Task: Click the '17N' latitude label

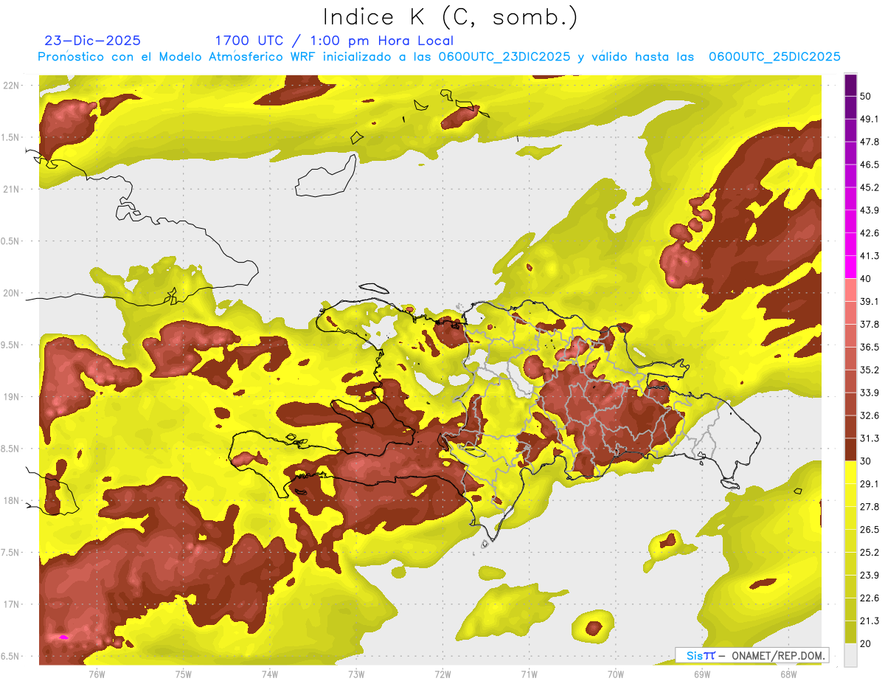Action: [x=12, y=605]
